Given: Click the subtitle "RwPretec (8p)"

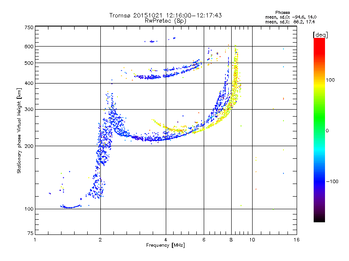Looking at the screenshot, I should (x=165, y=21).
